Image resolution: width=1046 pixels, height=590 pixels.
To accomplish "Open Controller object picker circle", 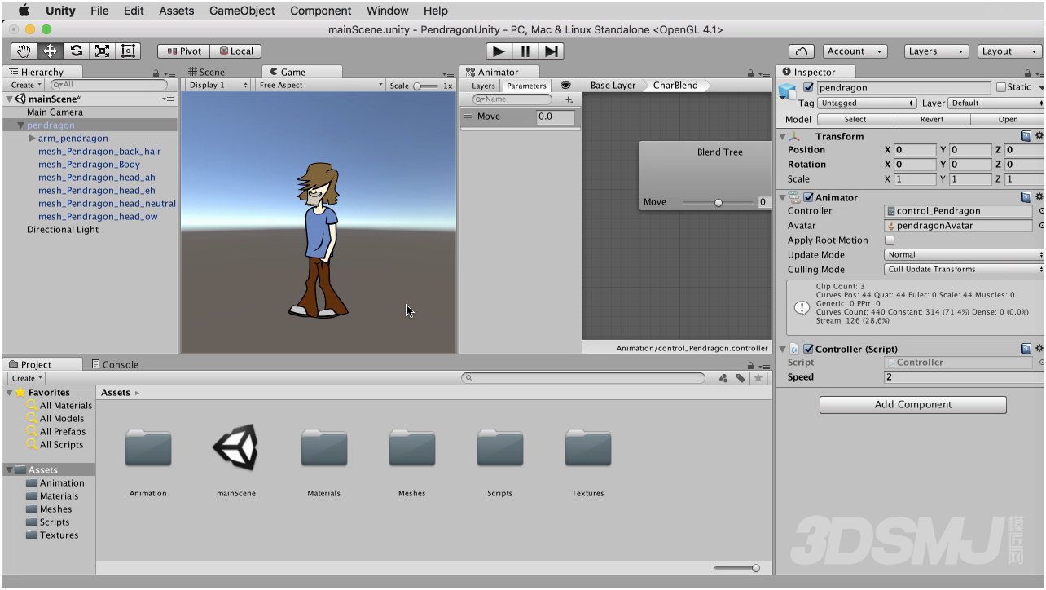I will coord(1041,211).
